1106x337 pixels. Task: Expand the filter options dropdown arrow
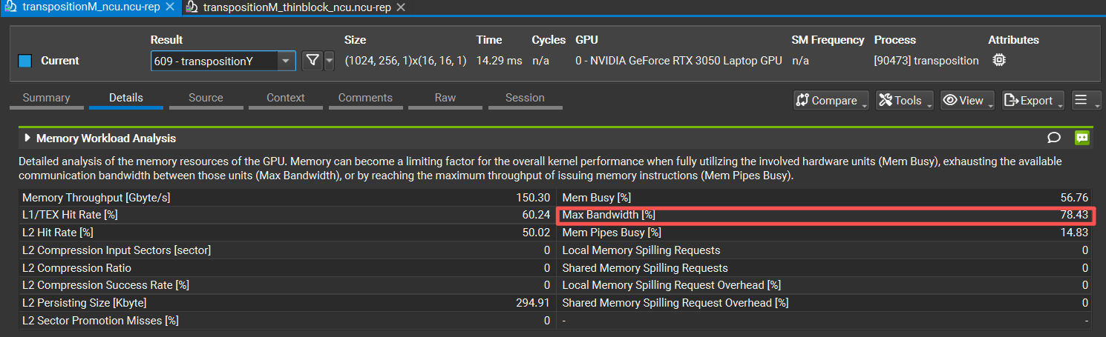[329, 61]
